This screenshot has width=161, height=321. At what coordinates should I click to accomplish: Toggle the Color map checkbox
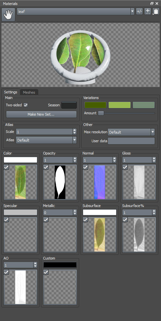click(6, 167)
